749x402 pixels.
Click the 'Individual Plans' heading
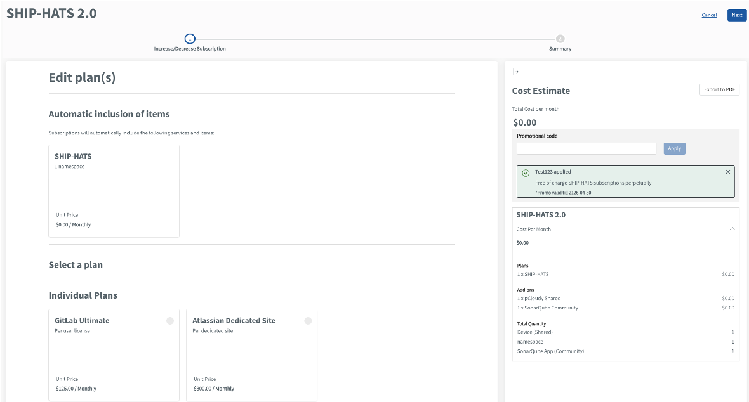(83, 295)
